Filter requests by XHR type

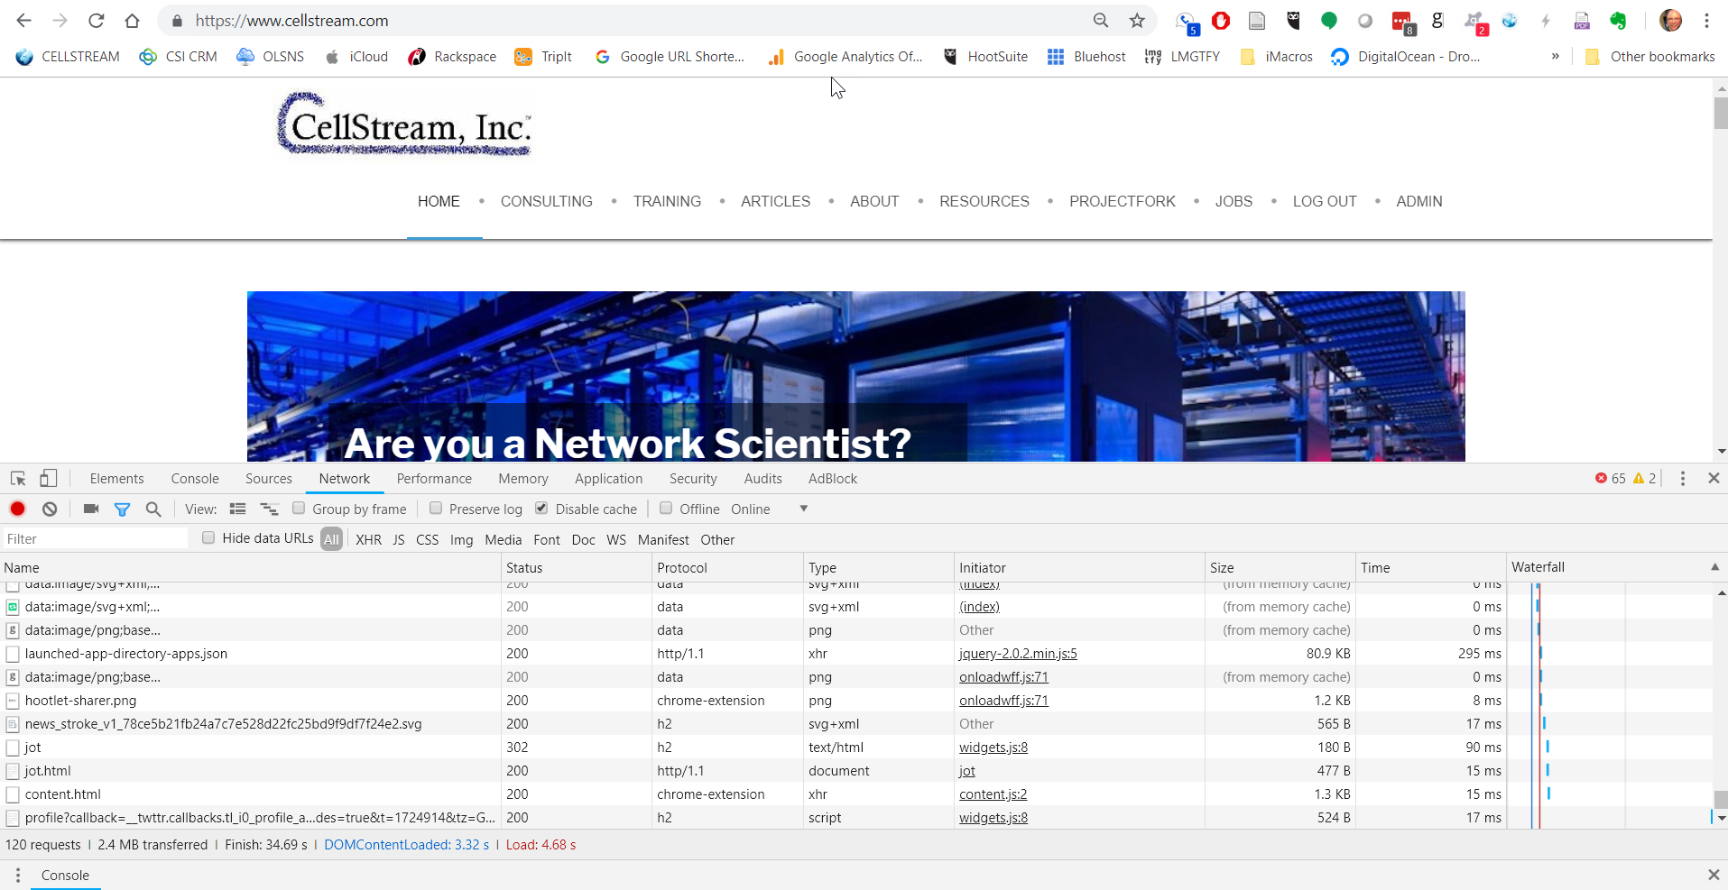tap(368, 539)
